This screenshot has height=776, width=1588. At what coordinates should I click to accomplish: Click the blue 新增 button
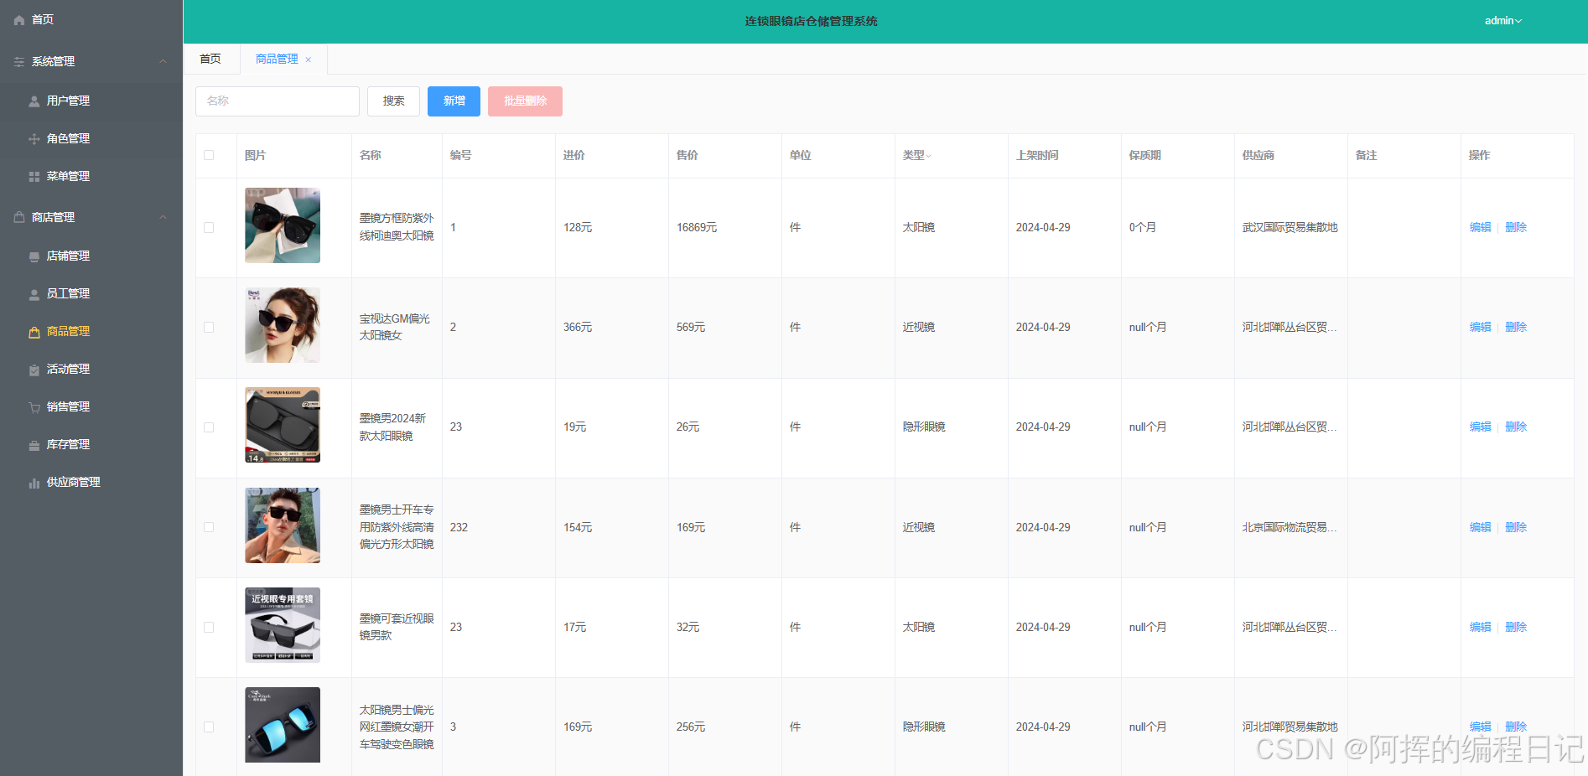point(454,101)
